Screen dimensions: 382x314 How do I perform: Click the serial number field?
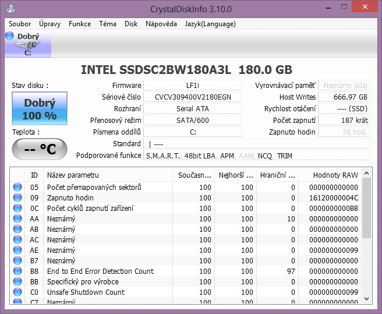pyautogui.click(x=192, y=97)
